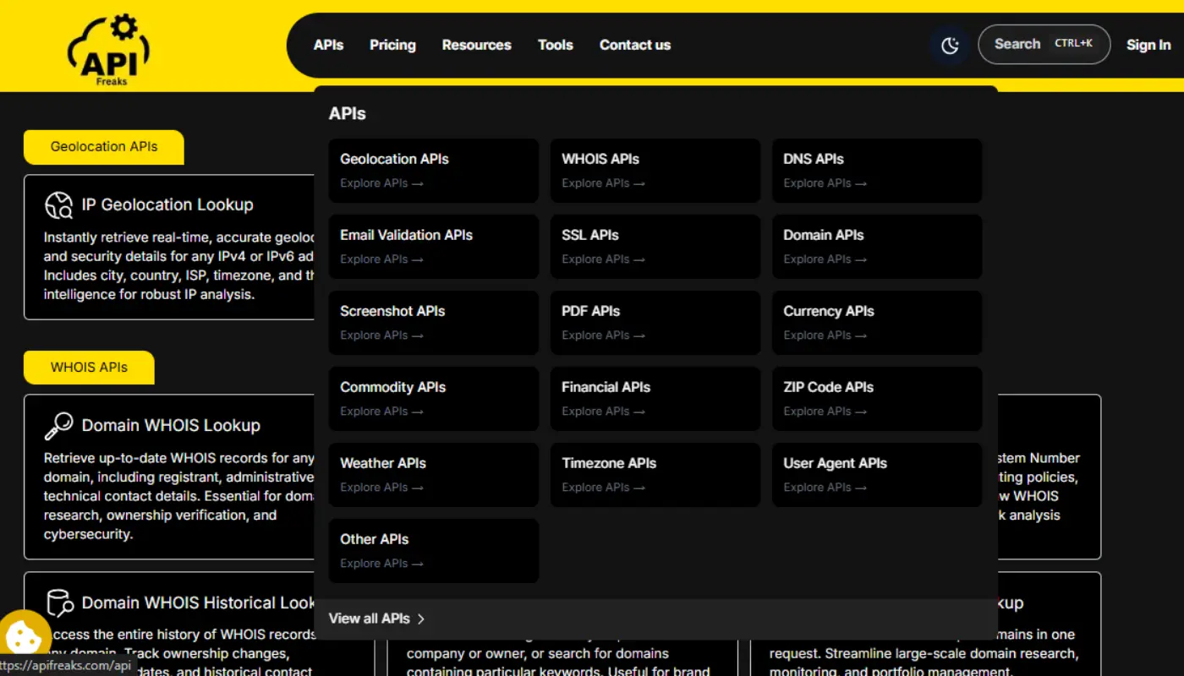The image size is (1184, 676).
Task: Open the APIs menu in navbar
Action: pyautogui.click(x=328, y=45)
